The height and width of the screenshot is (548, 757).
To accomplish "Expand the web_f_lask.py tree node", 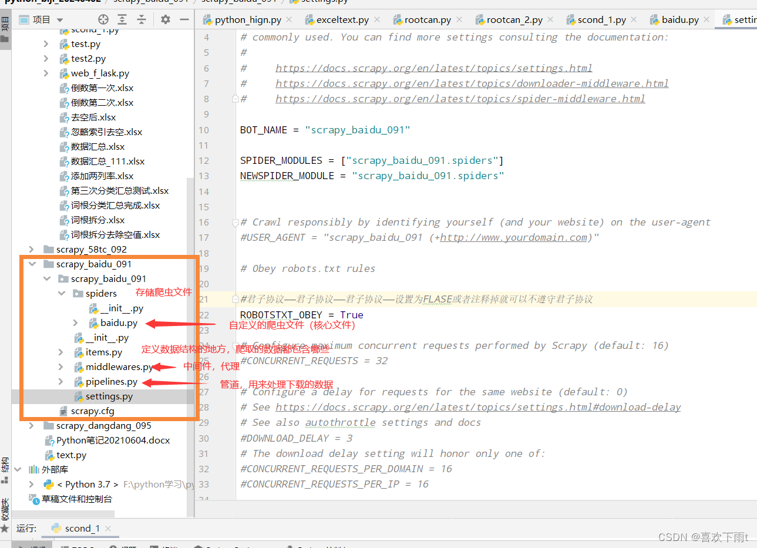I will click(x=46, y=73).
